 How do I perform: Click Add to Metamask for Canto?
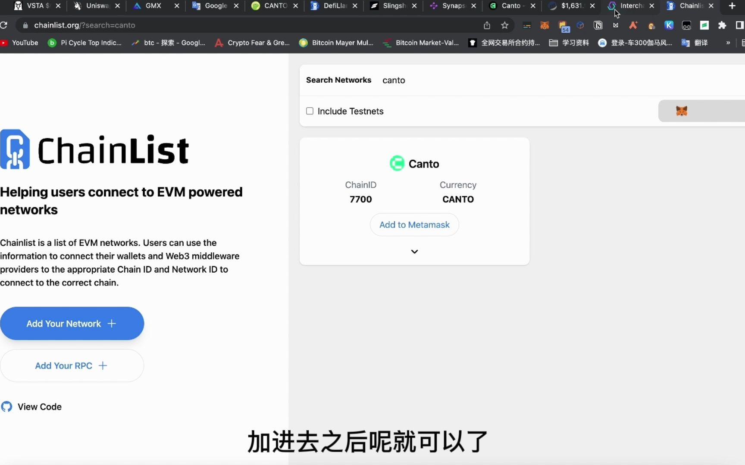click(414, 225)
